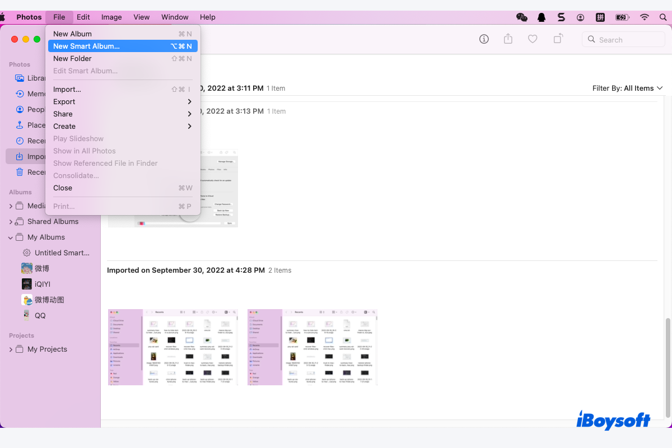
Task: Click the iBoysoft logo
Action: [614, 420]
